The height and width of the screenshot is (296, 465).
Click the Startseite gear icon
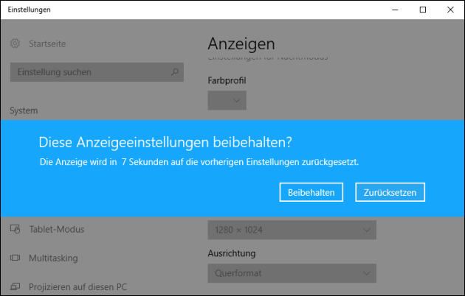15,44
